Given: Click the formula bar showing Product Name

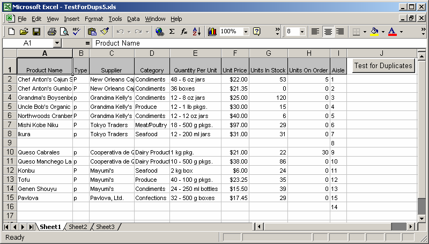Looking at the screenshot, I should 260,43.
